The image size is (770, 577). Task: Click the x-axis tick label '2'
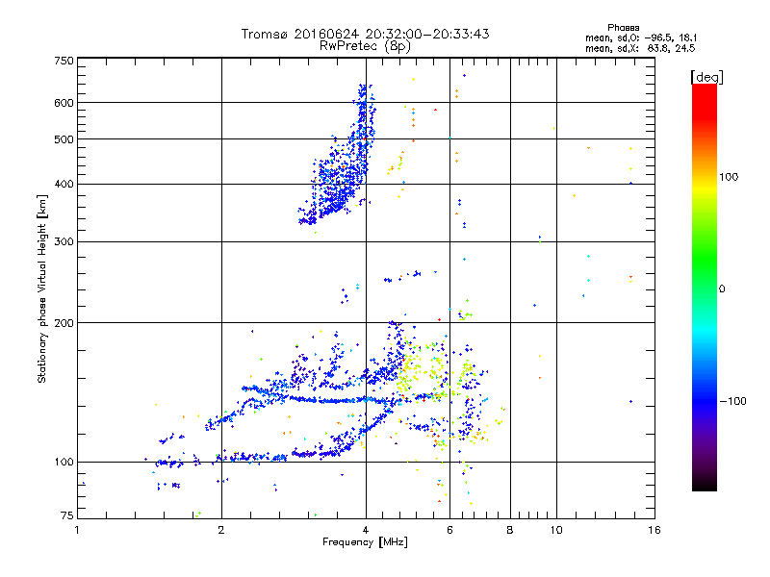tap(221, 530)
